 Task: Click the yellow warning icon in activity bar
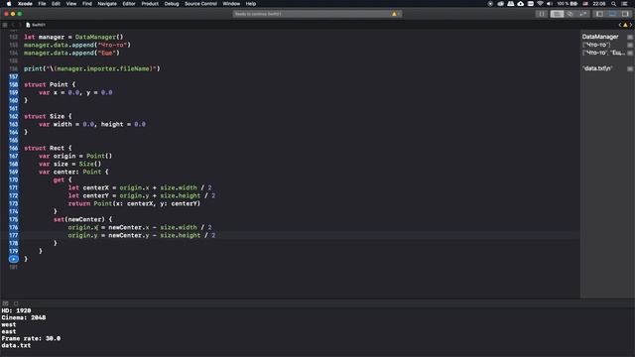tap(394, 14)
